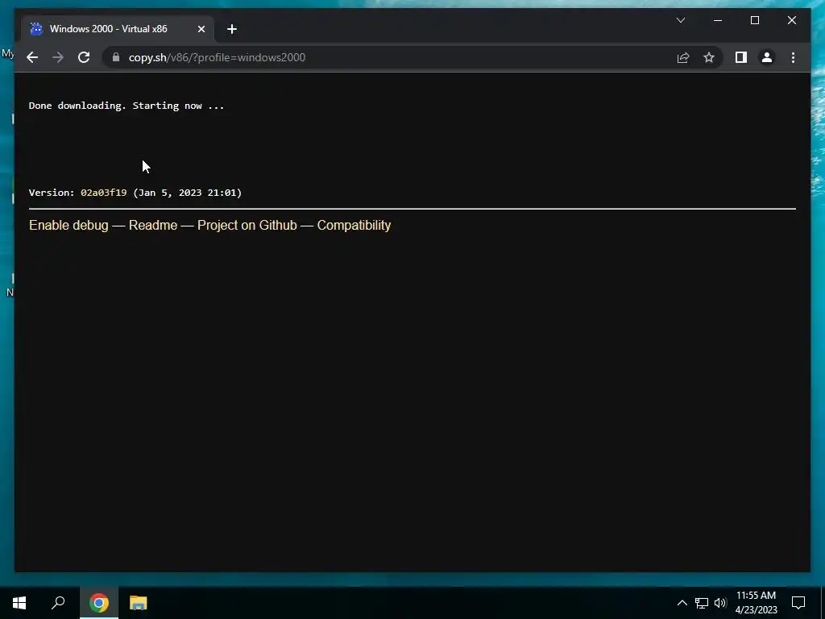View site info via the lock icon
825x619 pixels.
click(116, 57)
